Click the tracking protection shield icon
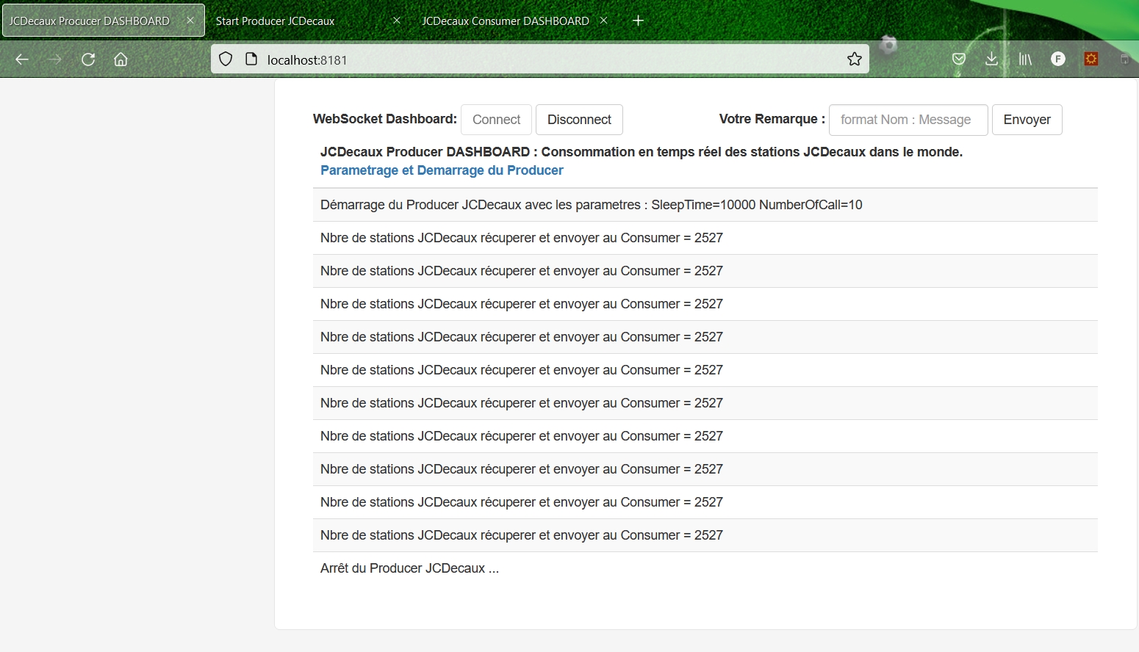1139x652 pixels. click(x=226, y=59)
